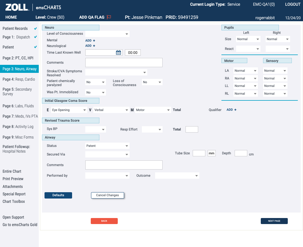The height and width of the screenshot is (247, 303).
Task: Open Level of Consciousness dropdown
Action: 107,34
